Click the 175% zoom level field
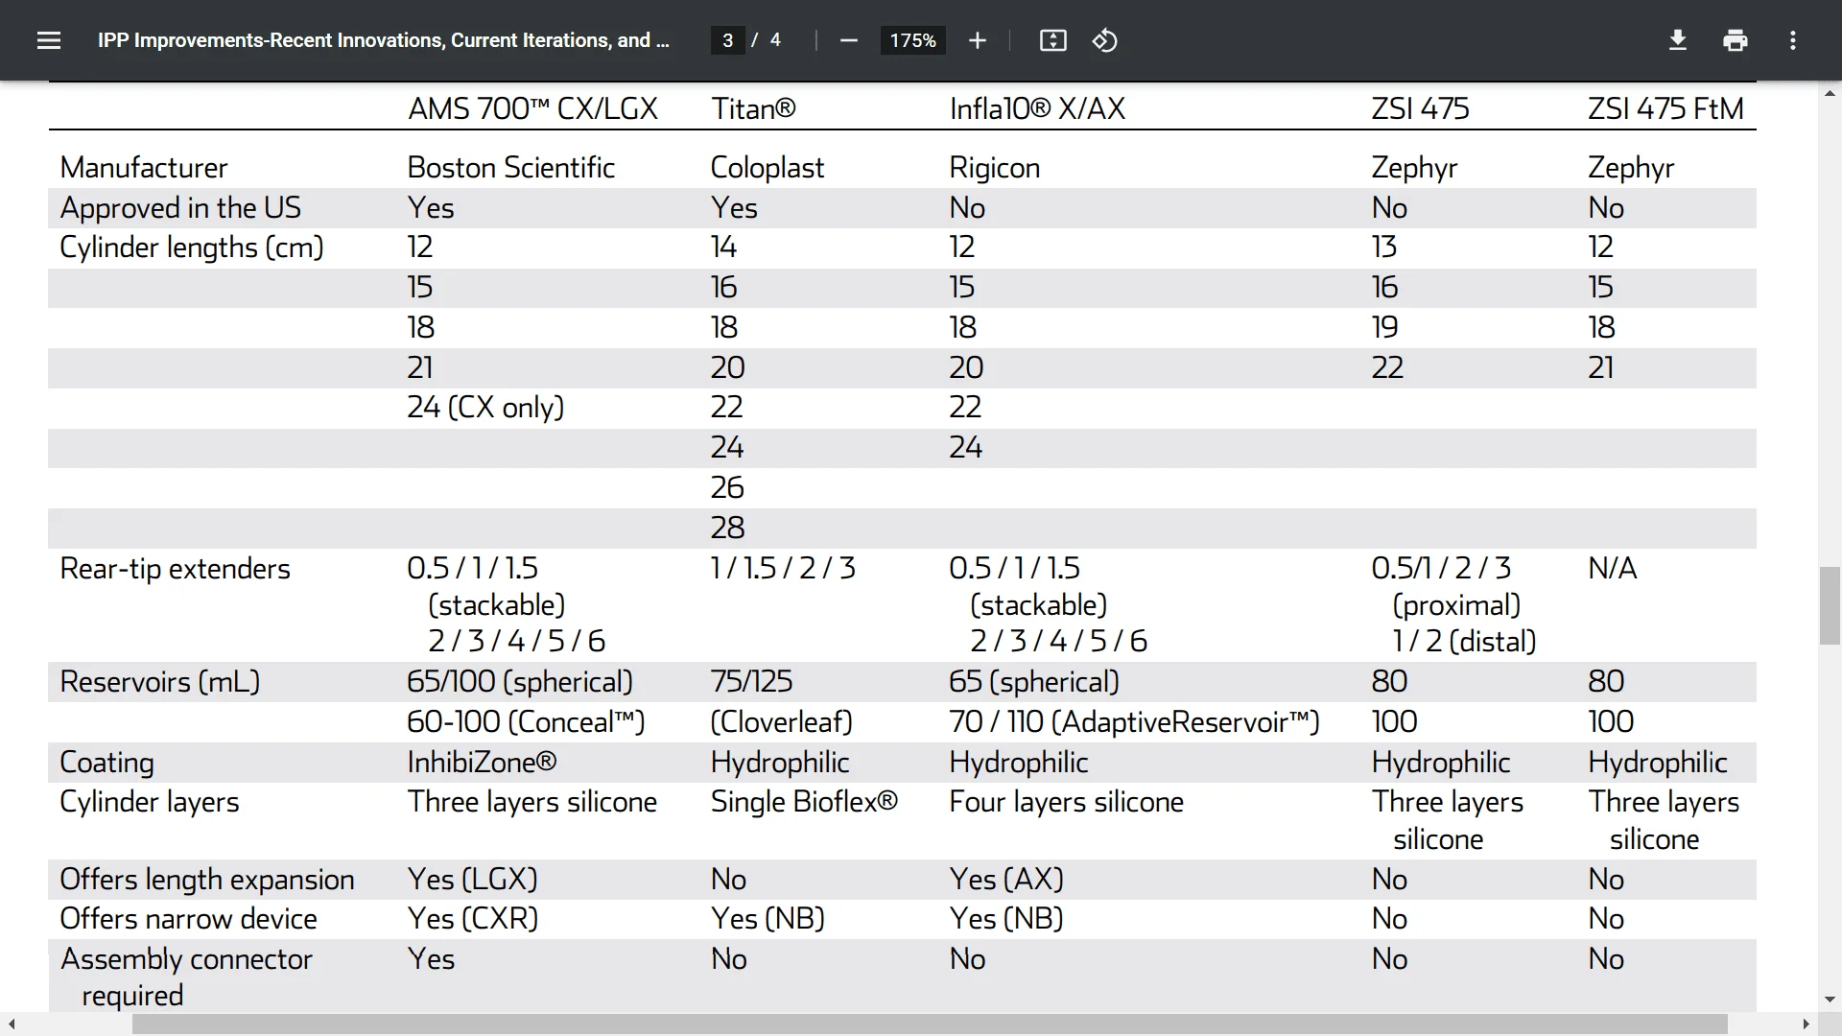This screenshot has height=1036, width=1842. (912, 40)
